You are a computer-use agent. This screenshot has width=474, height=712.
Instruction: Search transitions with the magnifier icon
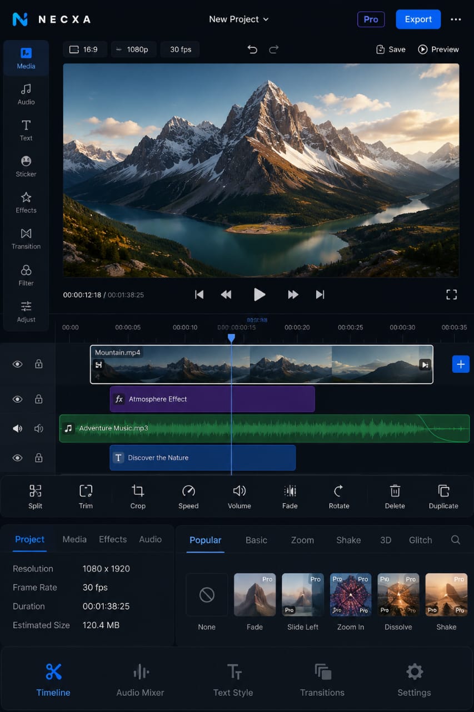click(456, 540)
